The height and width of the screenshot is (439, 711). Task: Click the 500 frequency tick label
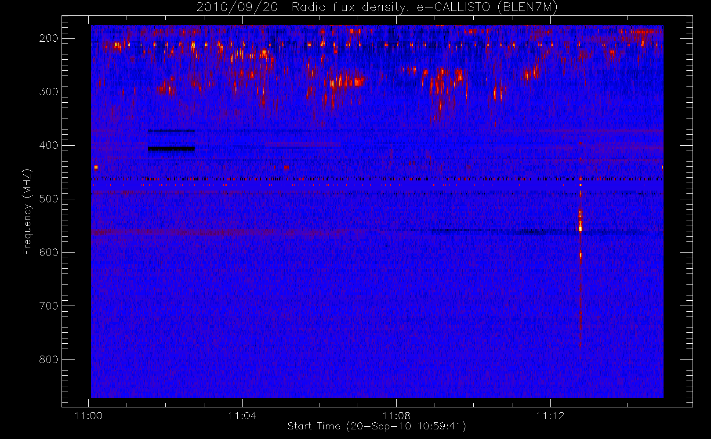49,199
